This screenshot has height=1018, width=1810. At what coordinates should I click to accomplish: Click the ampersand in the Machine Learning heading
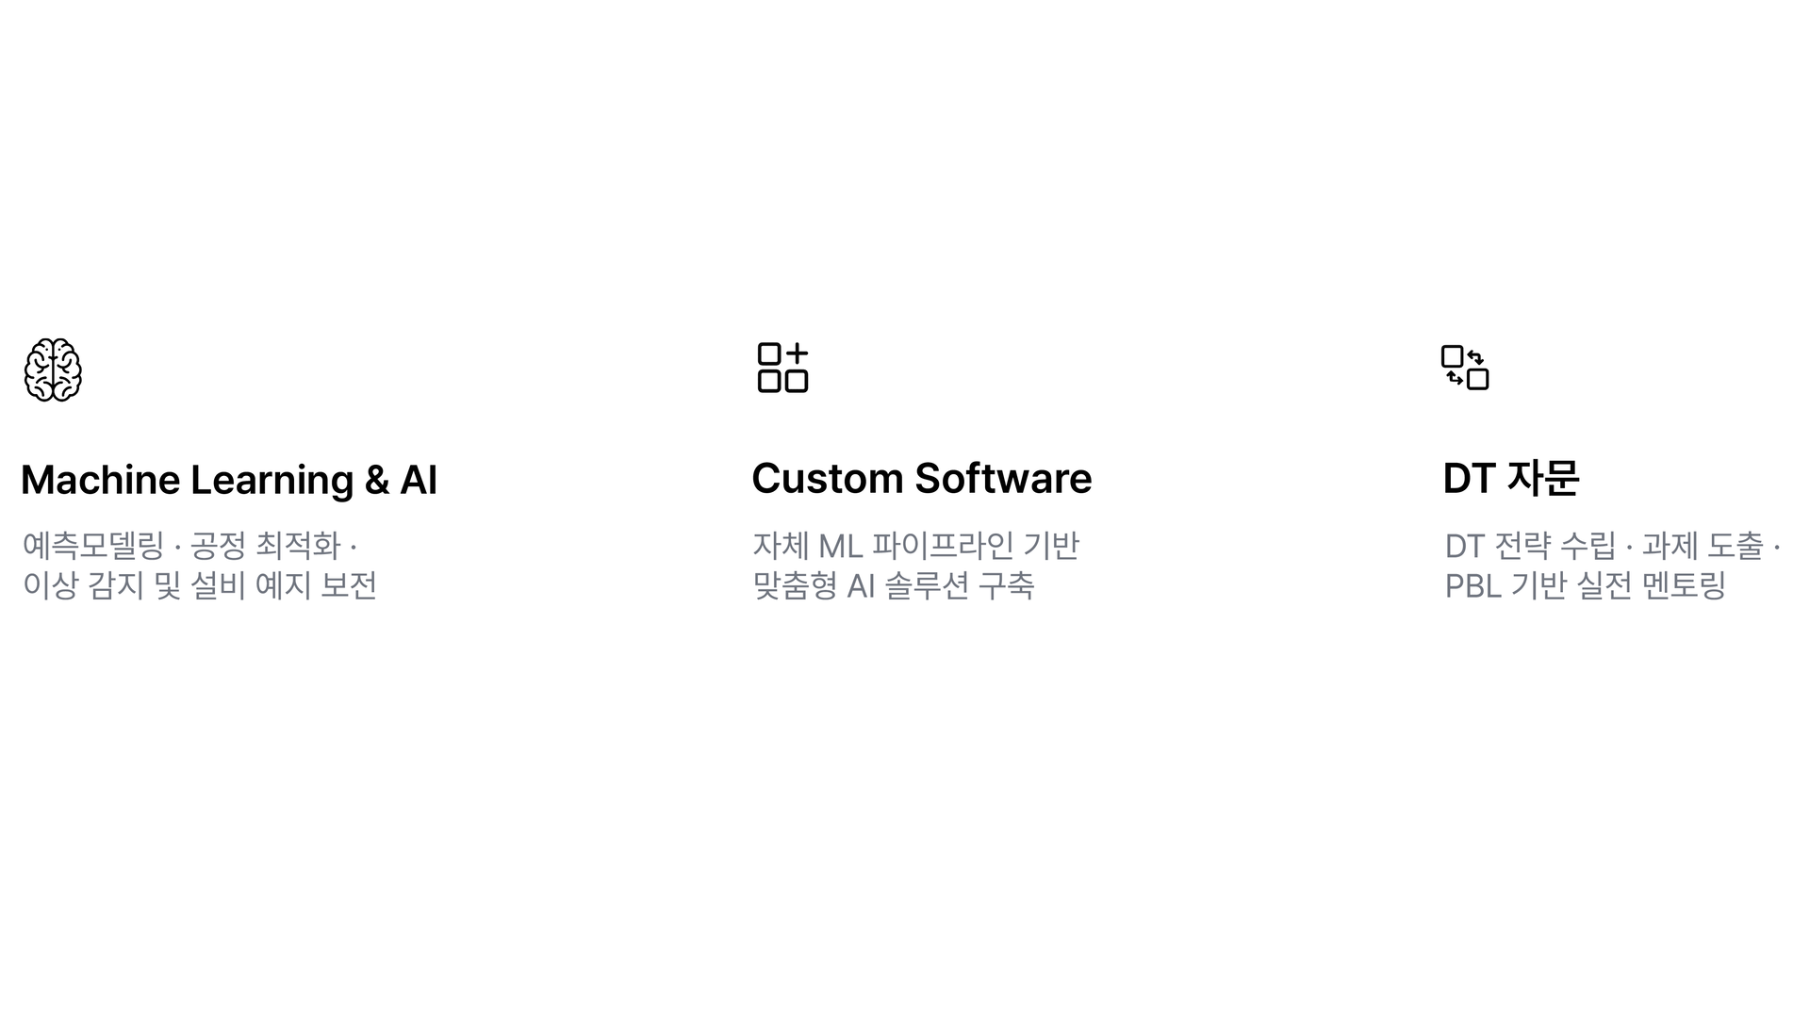[x=376, y=480]
